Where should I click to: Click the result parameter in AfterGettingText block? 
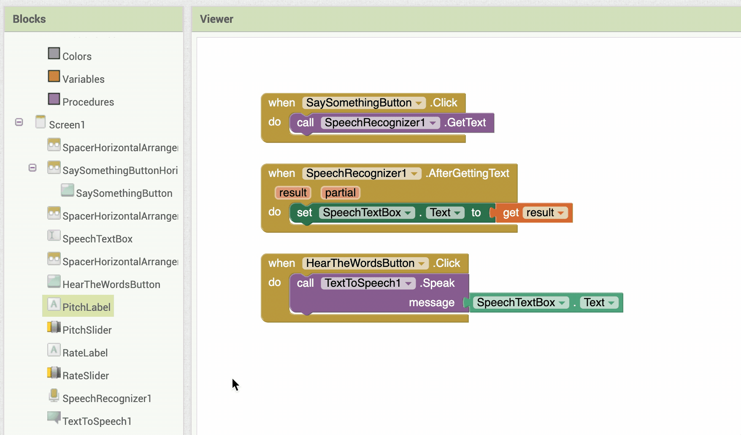[293, 193]
